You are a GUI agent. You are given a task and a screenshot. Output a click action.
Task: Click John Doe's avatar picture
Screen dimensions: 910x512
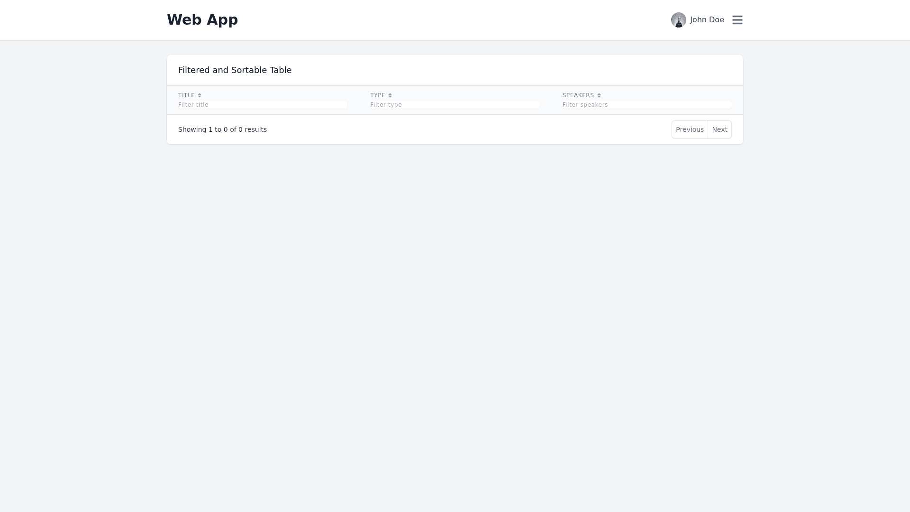coord(678,20)
